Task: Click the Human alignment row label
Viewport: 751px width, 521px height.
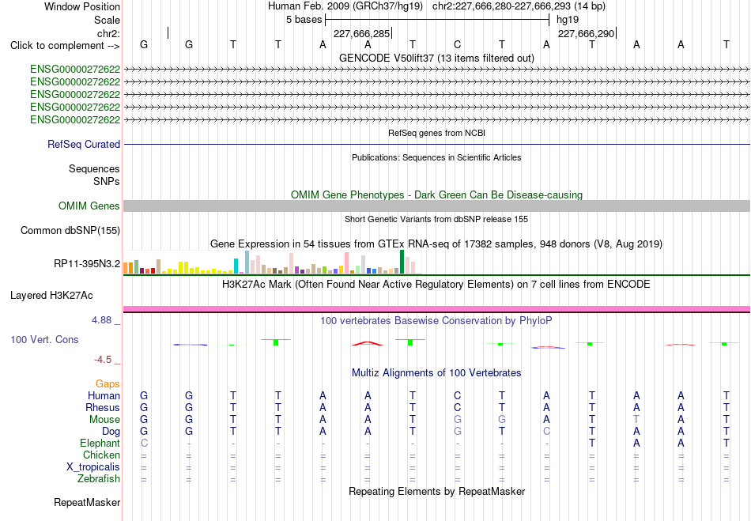Action: (104, 395)
